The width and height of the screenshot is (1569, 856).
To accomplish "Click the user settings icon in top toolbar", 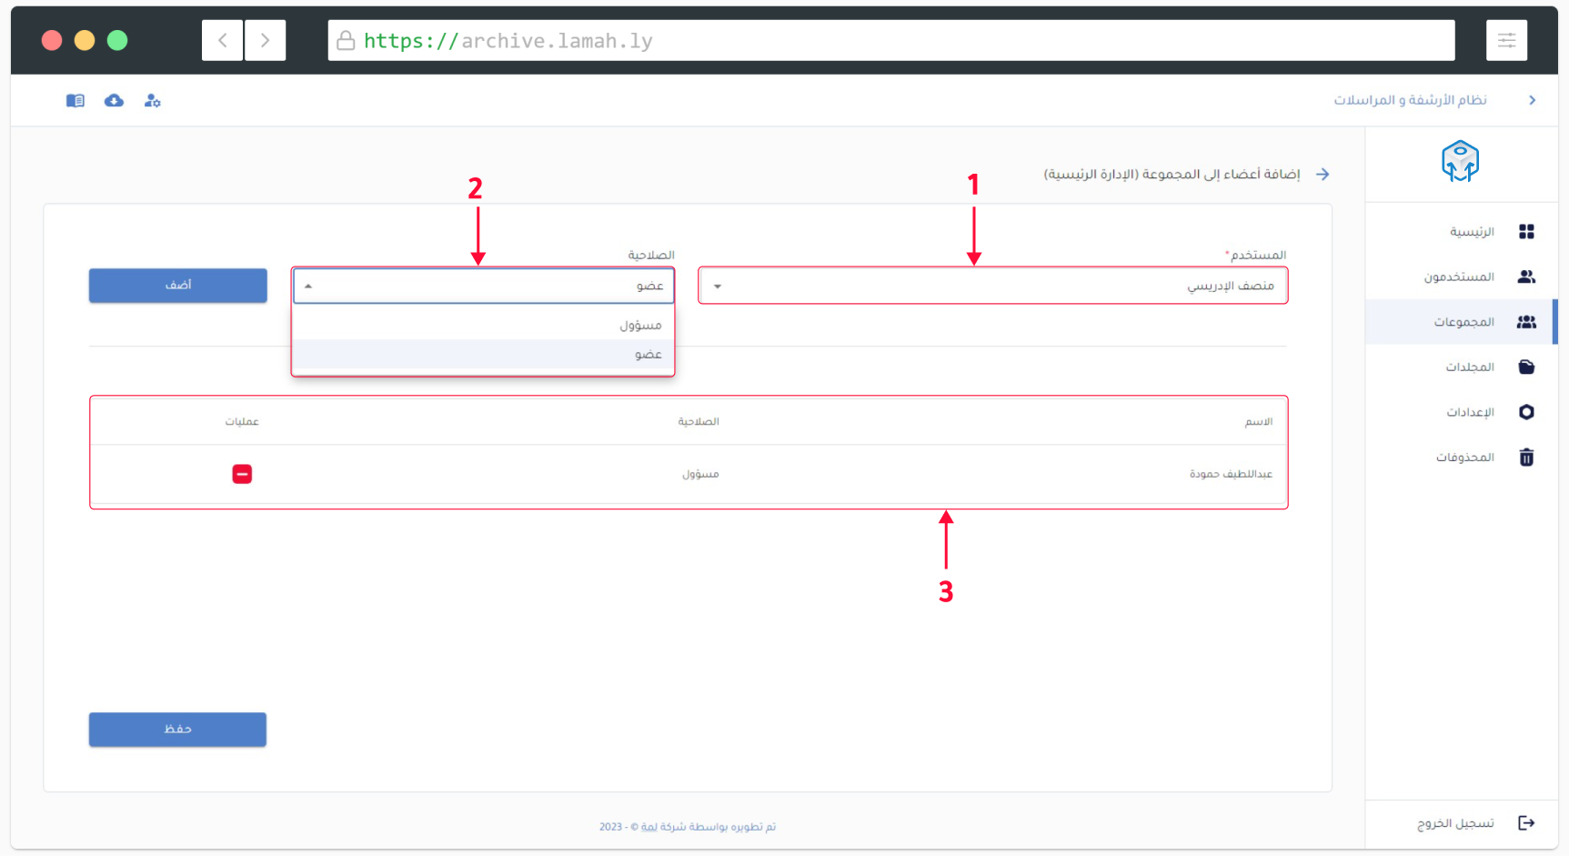I will tap(153, 101).
